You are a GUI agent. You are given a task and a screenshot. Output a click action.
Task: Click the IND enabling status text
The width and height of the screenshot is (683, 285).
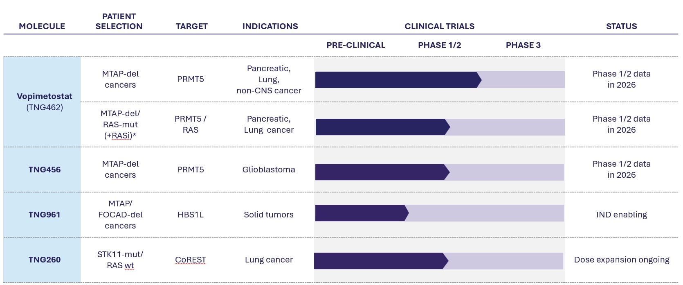pyautogui.click(x=621, y=215)
